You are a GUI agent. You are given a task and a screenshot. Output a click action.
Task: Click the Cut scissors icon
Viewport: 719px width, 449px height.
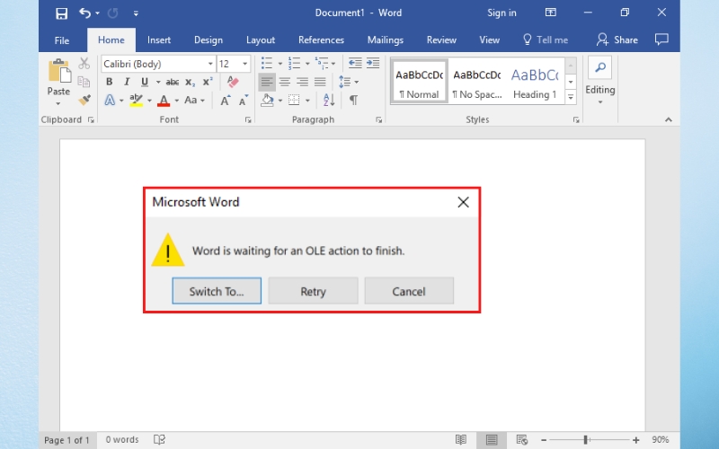tap(84, 64)
